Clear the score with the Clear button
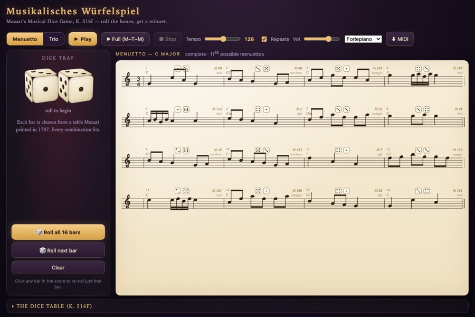 58,267
